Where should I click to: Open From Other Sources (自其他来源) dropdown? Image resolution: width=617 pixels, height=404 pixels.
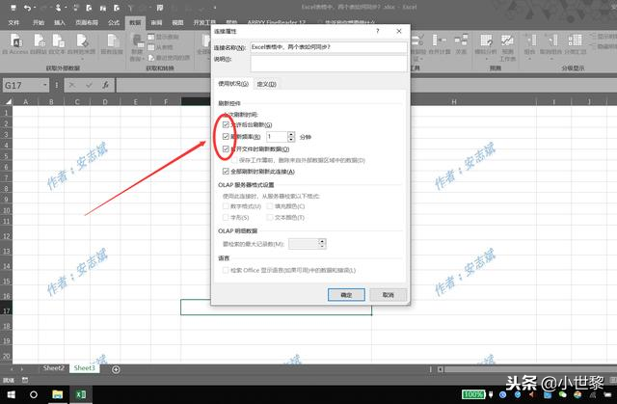click(81, 44)
